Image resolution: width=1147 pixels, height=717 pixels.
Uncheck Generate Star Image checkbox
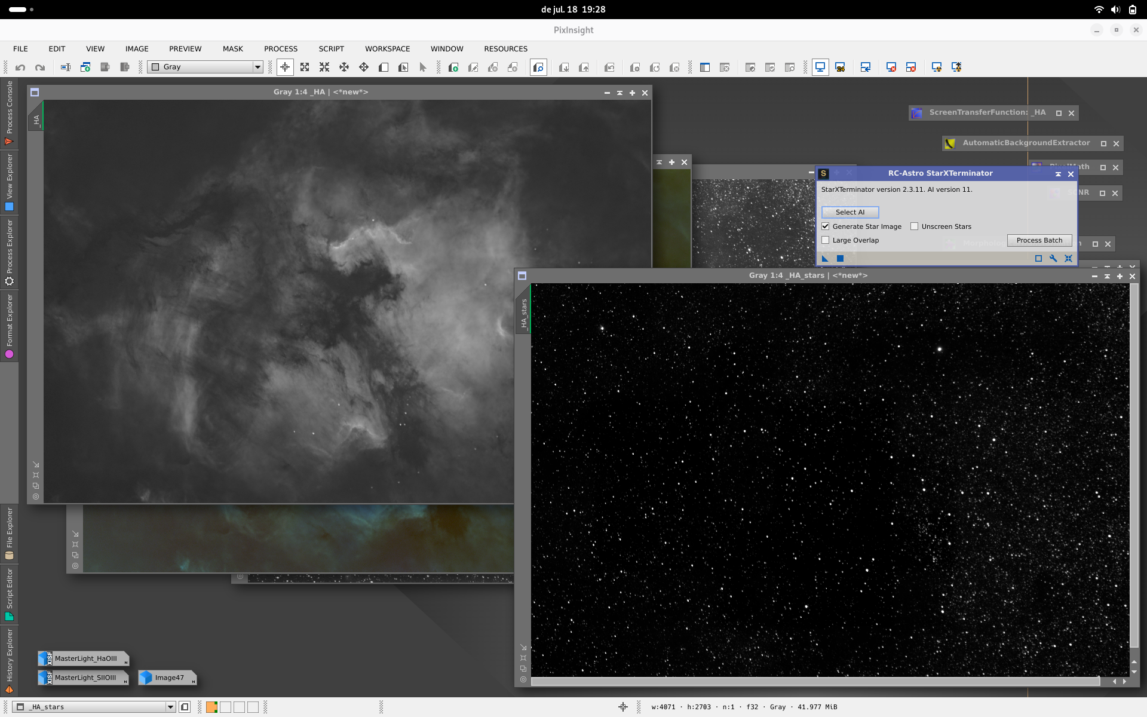coord(826,226)
